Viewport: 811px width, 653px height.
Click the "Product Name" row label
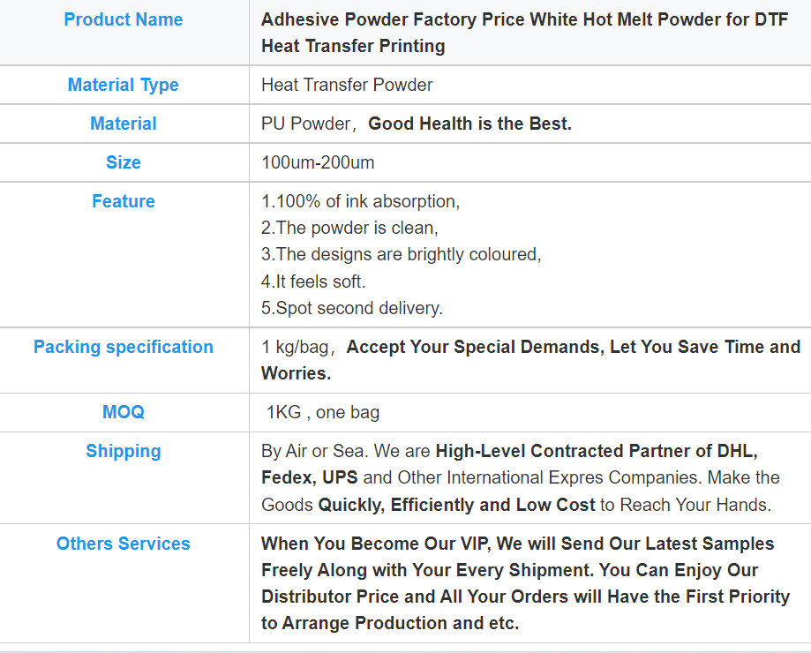124,19
